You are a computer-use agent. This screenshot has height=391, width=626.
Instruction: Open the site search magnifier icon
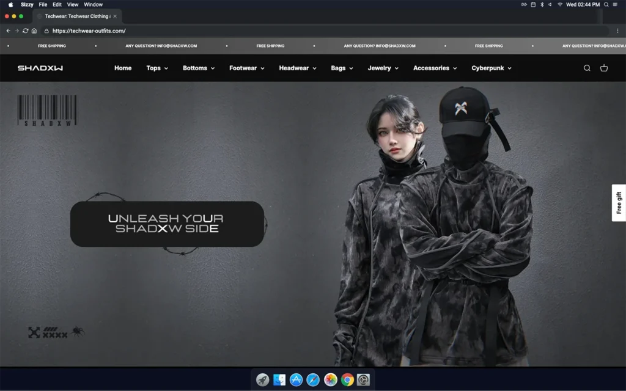coord(587,68)
